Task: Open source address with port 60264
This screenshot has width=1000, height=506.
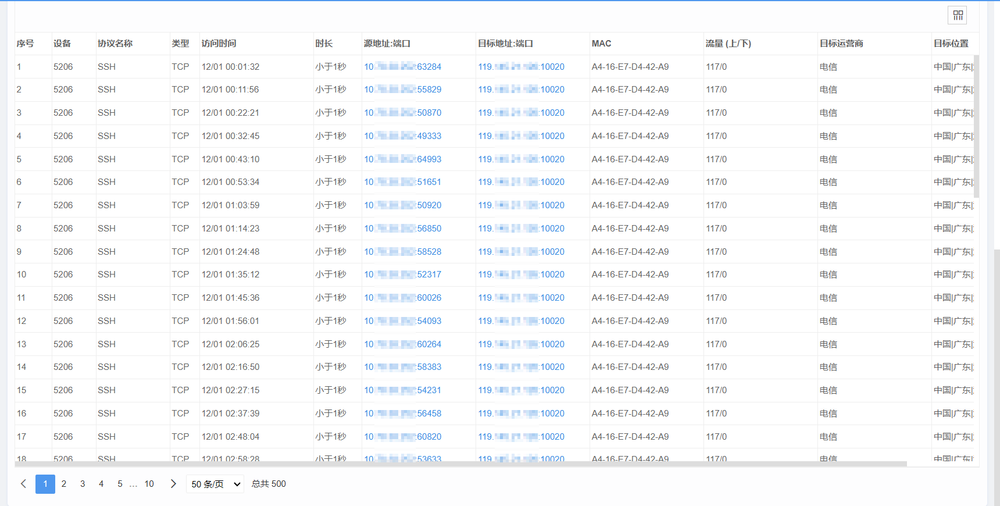Action: coord(402,344)
